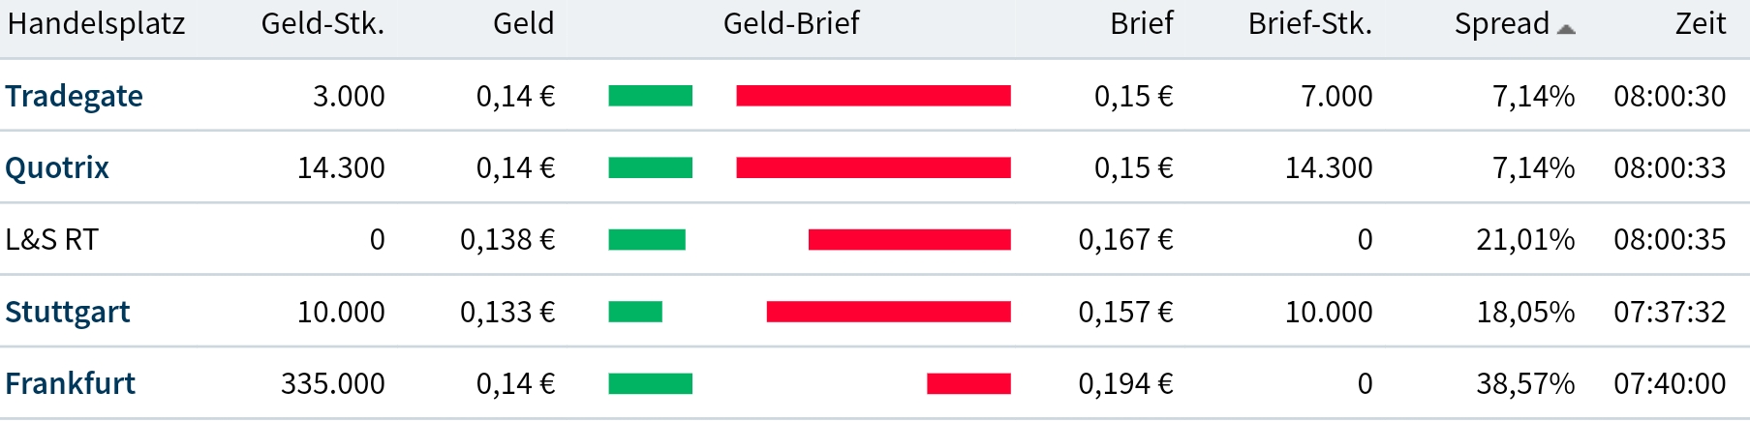
Task: Click the 335.000 Geld-Stk. value
Action: tap(332, 384)
